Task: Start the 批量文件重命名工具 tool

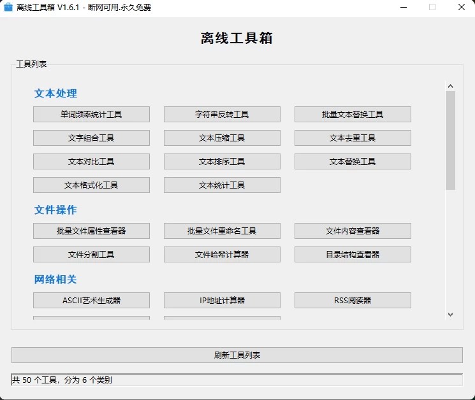Action: (x=222, y=231)
